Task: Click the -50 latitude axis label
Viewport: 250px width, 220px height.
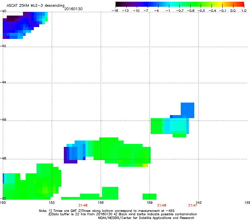Action: [x=3, y=199]
